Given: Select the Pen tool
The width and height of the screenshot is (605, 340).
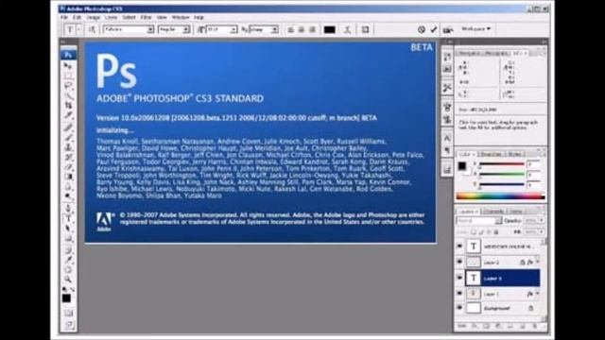Looking at the screenshot, I should tap(68, 209).
